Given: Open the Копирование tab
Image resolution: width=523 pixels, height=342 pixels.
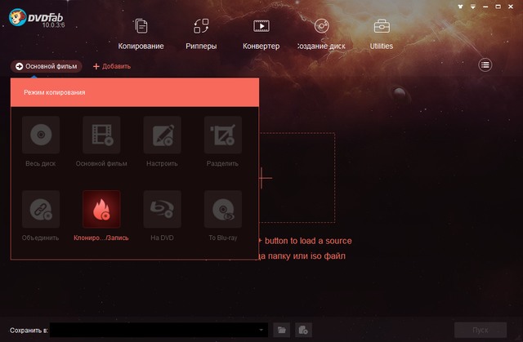Looking at the screenshot, I should (x=141, y=33).
